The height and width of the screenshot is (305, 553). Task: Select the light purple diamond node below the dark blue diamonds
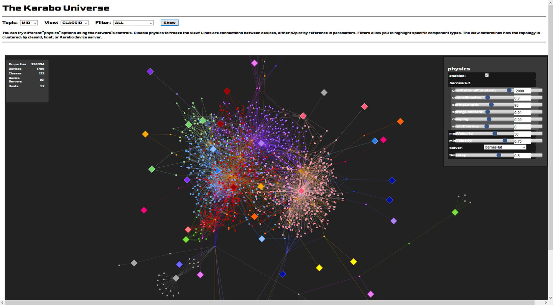[394, 221]
